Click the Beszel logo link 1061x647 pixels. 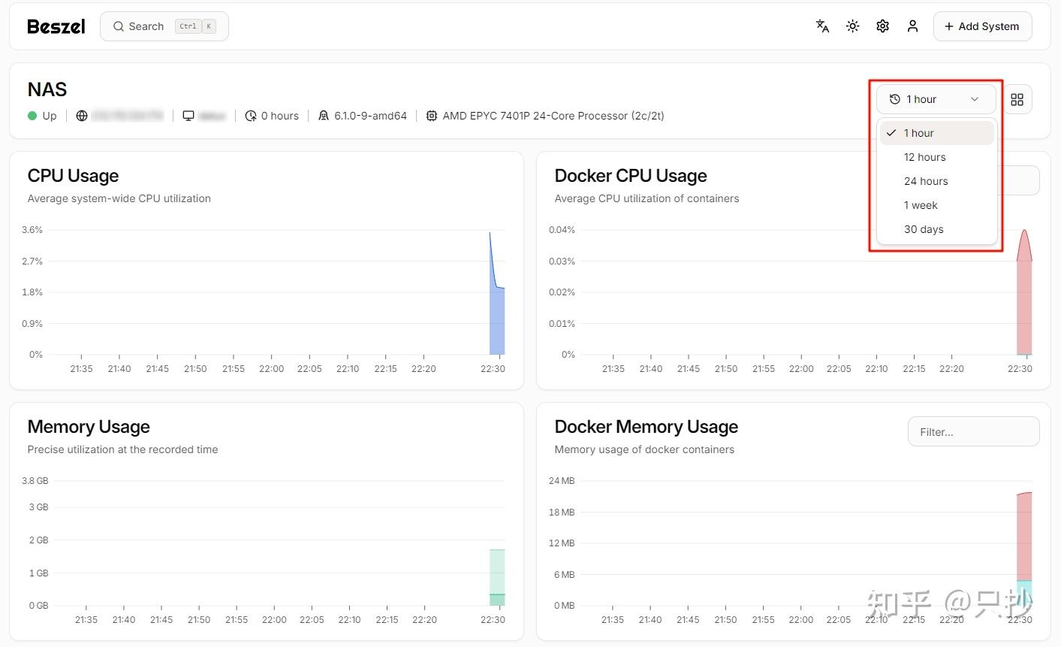pyautogui.click(x=56, y=26)
